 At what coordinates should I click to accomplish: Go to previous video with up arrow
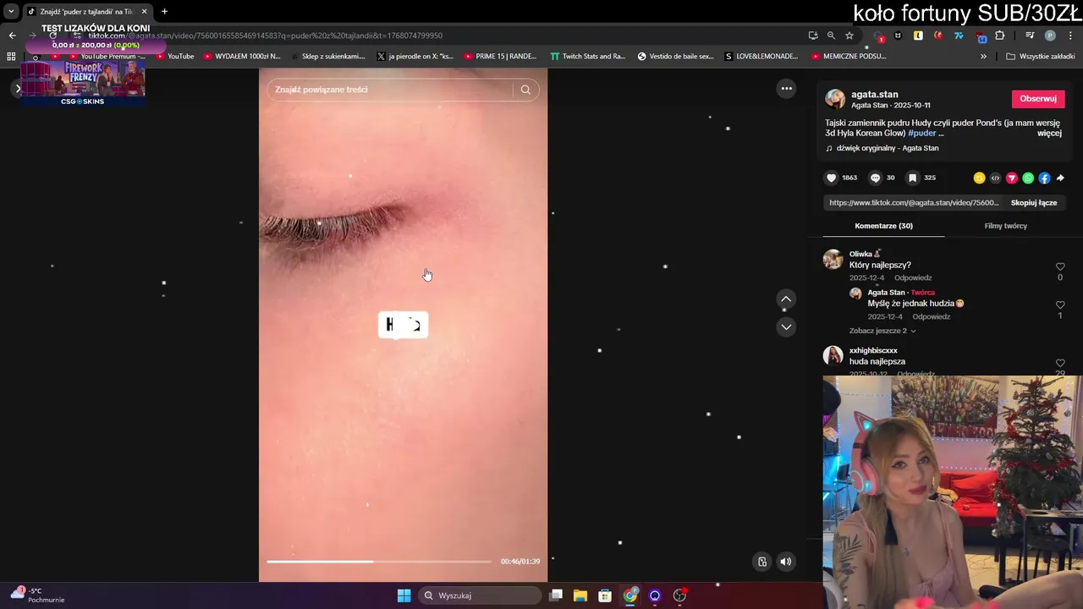coord(786,299)
